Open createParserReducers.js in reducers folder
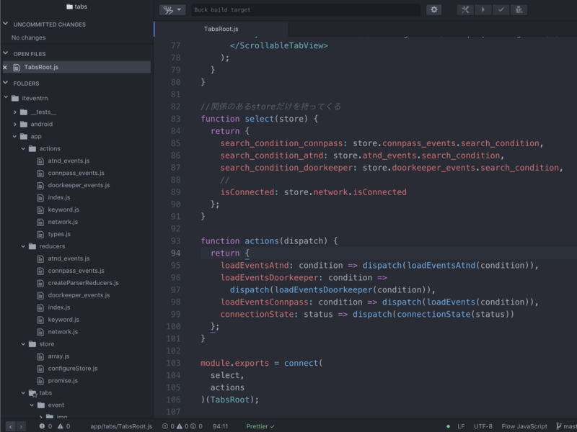 [x=83, y=283]
